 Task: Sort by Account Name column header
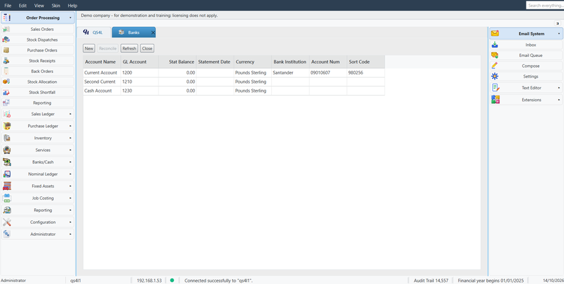(x=102, y=62)
